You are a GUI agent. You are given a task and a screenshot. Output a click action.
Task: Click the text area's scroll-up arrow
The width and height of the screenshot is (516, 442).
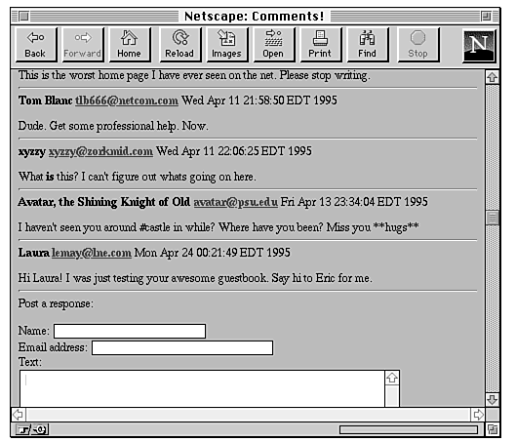pyautogui.click(x=392, y=378)
